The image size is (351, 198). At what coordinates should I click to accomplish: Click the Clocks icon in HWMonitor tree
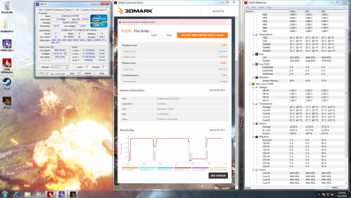tap(257, 170)
